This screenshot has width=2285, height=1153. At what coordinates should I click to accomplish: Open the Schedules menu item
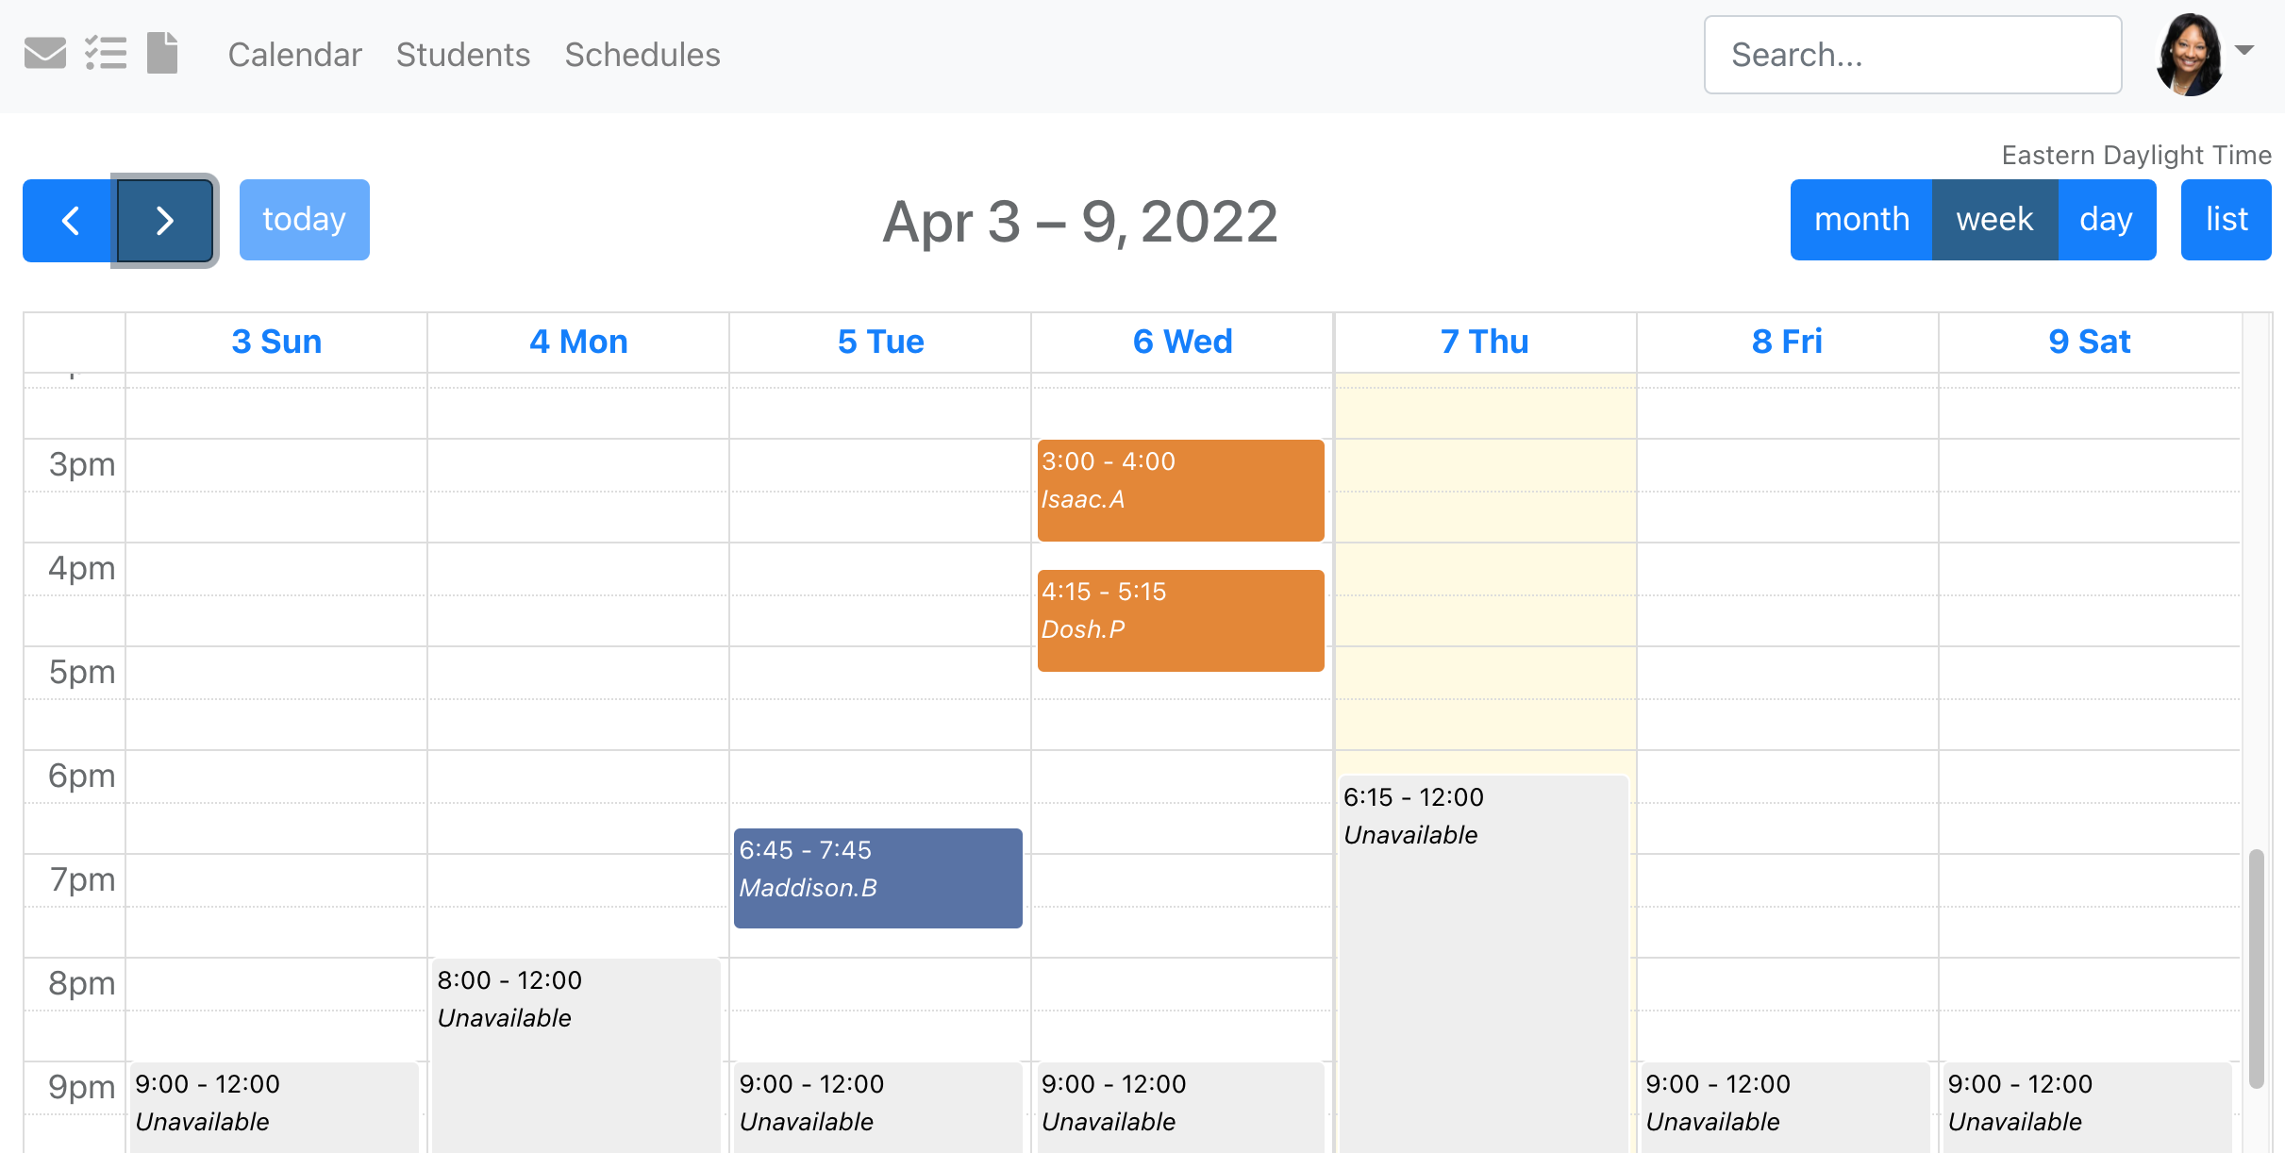click(x=642, y=55)
